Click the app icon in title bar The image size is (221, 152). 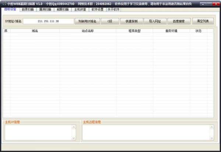click(4, 3)
